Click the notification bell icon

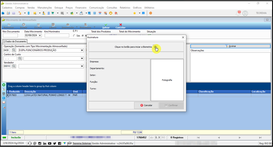point(238,13)
